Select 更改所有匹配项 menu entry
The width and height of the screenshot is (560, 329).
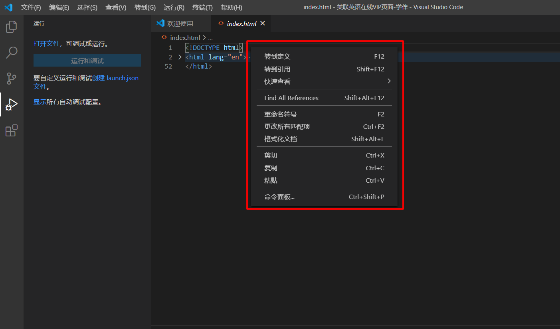click(x=324, y=126)
